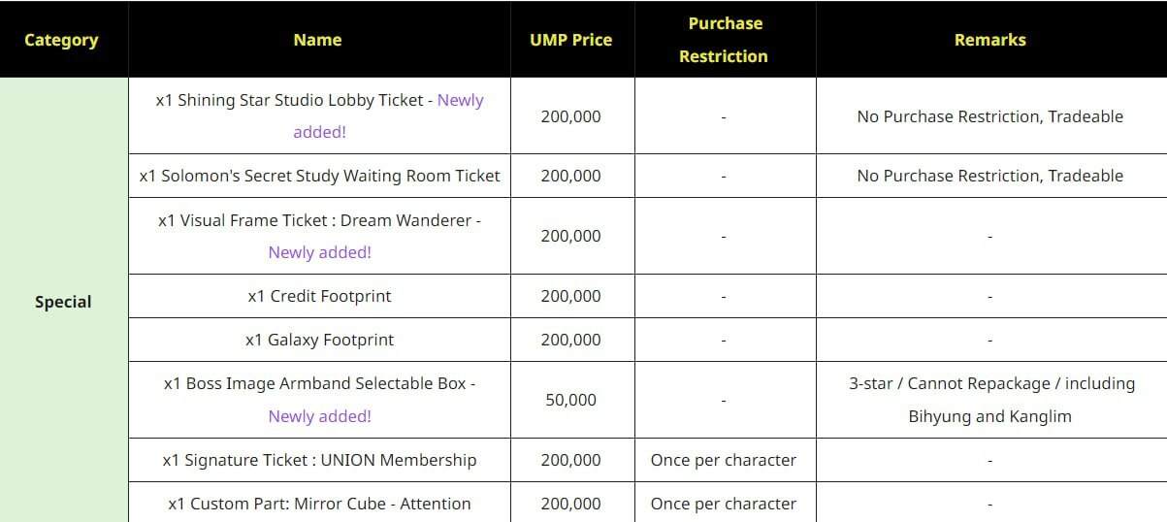The width and height of the screenshot is (1167, 522).
Task: Click the Name column header
Action: (x=318, y=40)
